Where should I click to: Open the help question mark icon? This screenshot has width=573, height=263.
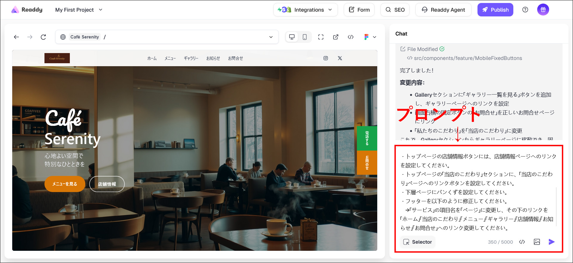[525, 10]
